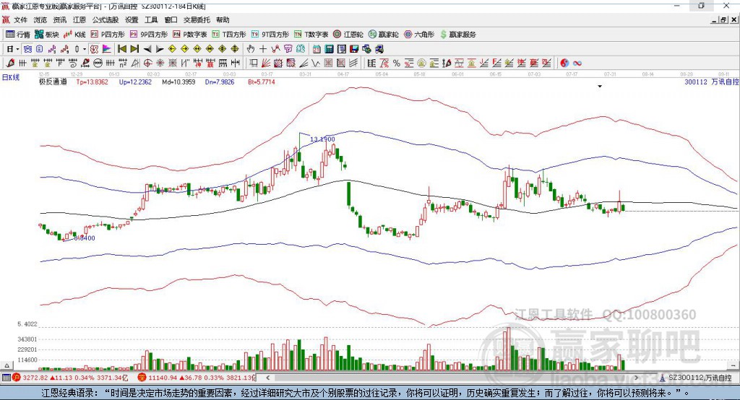Click the 极反通道 indicator label

pyautogui.click(x=53, y=82)
